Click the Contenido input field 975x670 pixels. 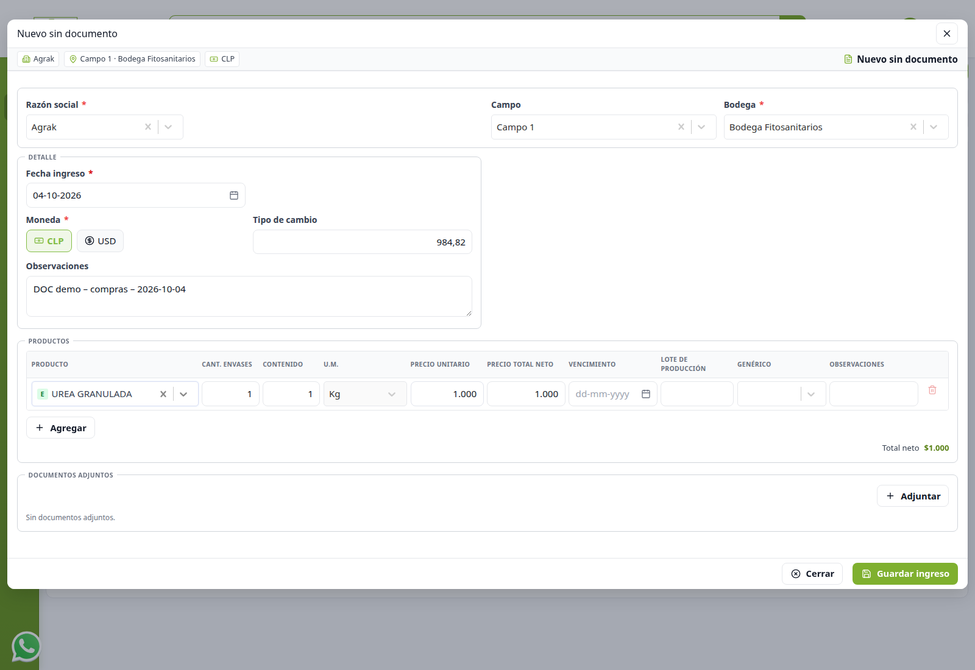click(x=291, y=394)
